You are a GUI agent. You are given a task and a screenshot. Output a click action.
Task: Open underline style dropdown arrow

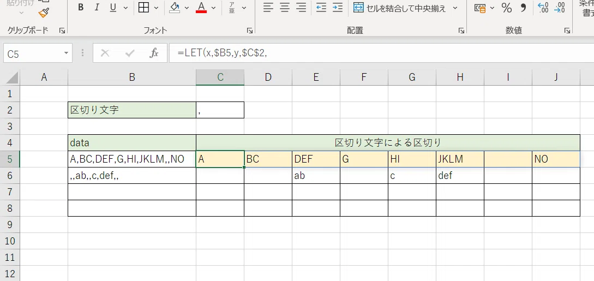click(x=125, y=8)
